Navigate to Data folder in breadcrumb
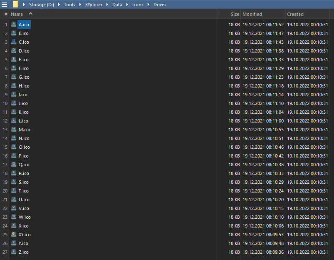Screen dimensions: 334x260 pyautogui.click(x=117, y=5)
